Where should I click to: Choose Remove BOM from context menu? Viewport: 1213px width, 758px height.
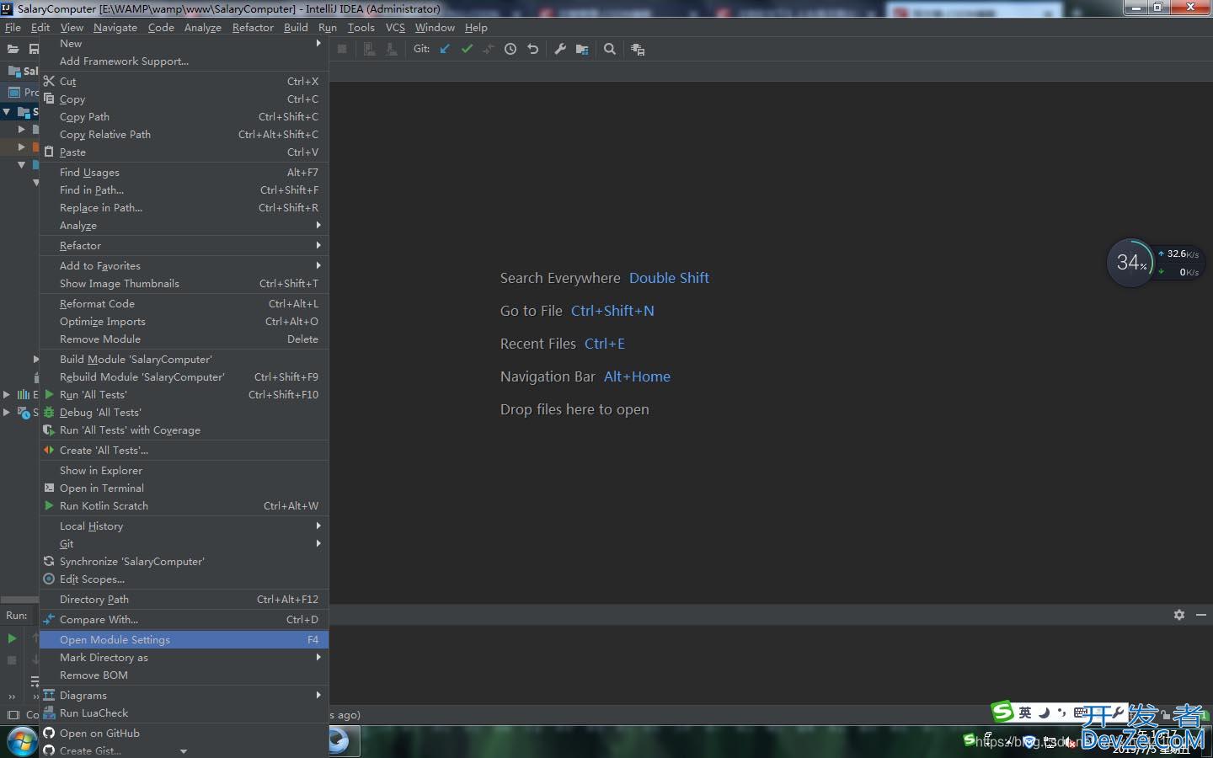[x=184, y=675]
